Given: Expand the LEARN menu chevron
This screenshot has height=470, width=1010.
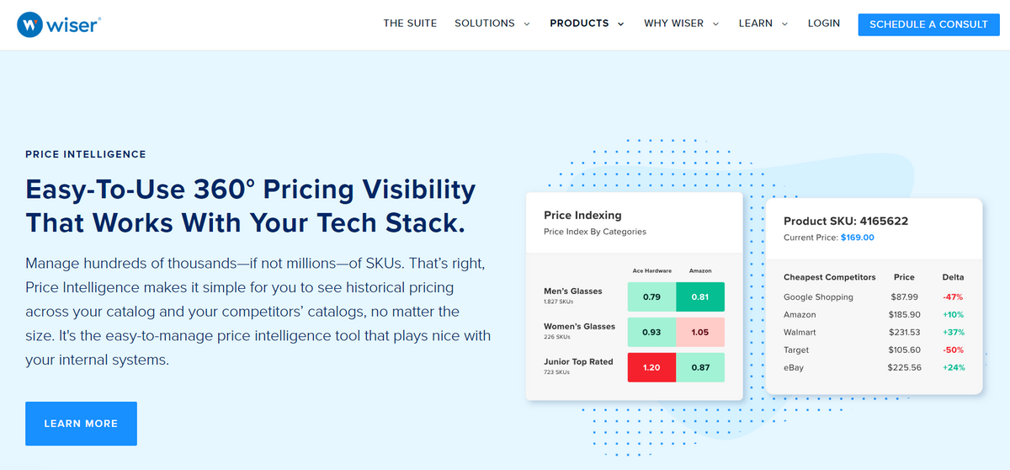Looking at the screenshot, I should (784, 24).
